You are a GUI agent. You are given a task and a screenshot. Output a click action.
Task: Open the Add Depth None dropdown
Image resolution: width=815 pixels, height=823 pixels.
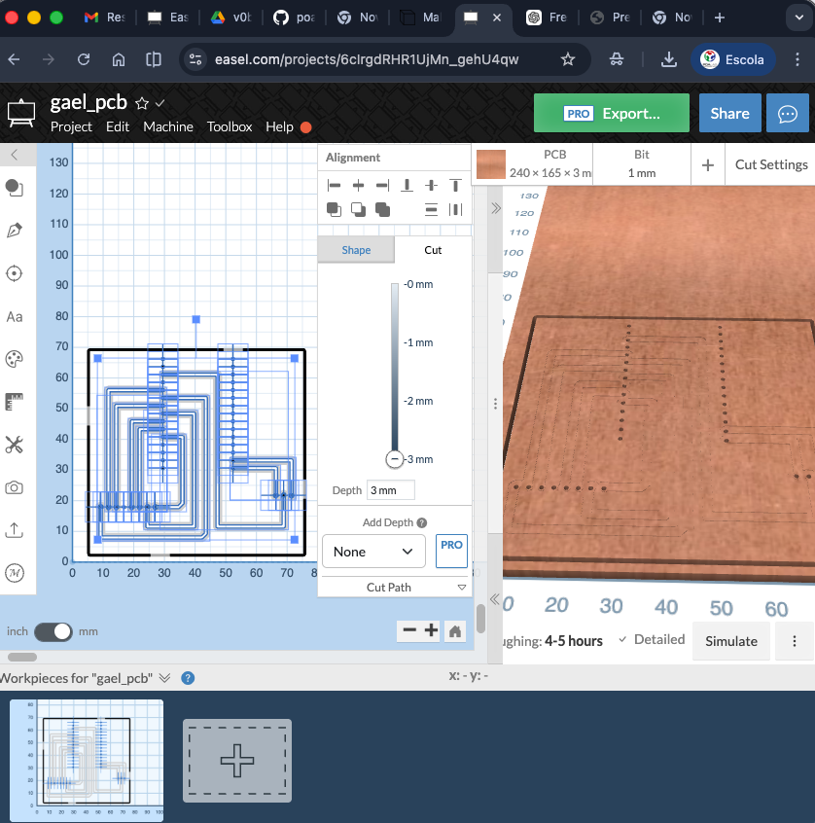373,552
